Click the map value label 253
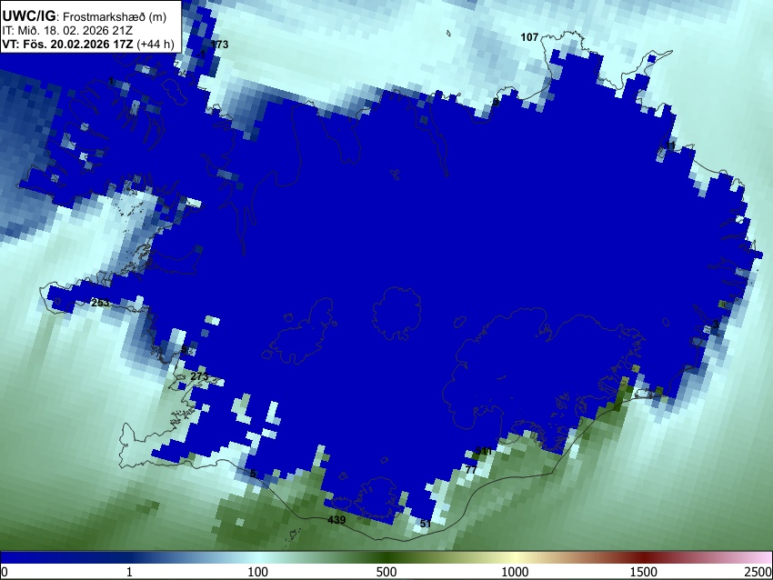 click(x=100, y=303)
